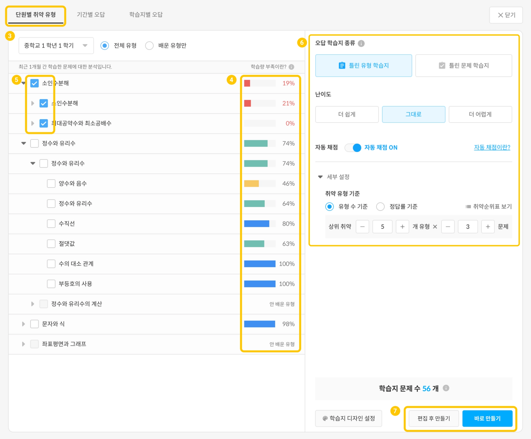
Task: Open 취약순위표 보기 list icon link
Action: coord(488,207)
